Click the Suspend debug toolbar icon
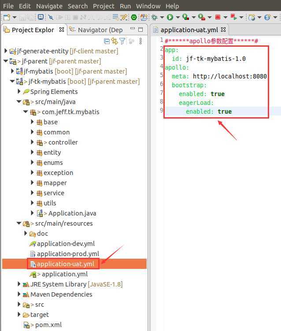 67,17
